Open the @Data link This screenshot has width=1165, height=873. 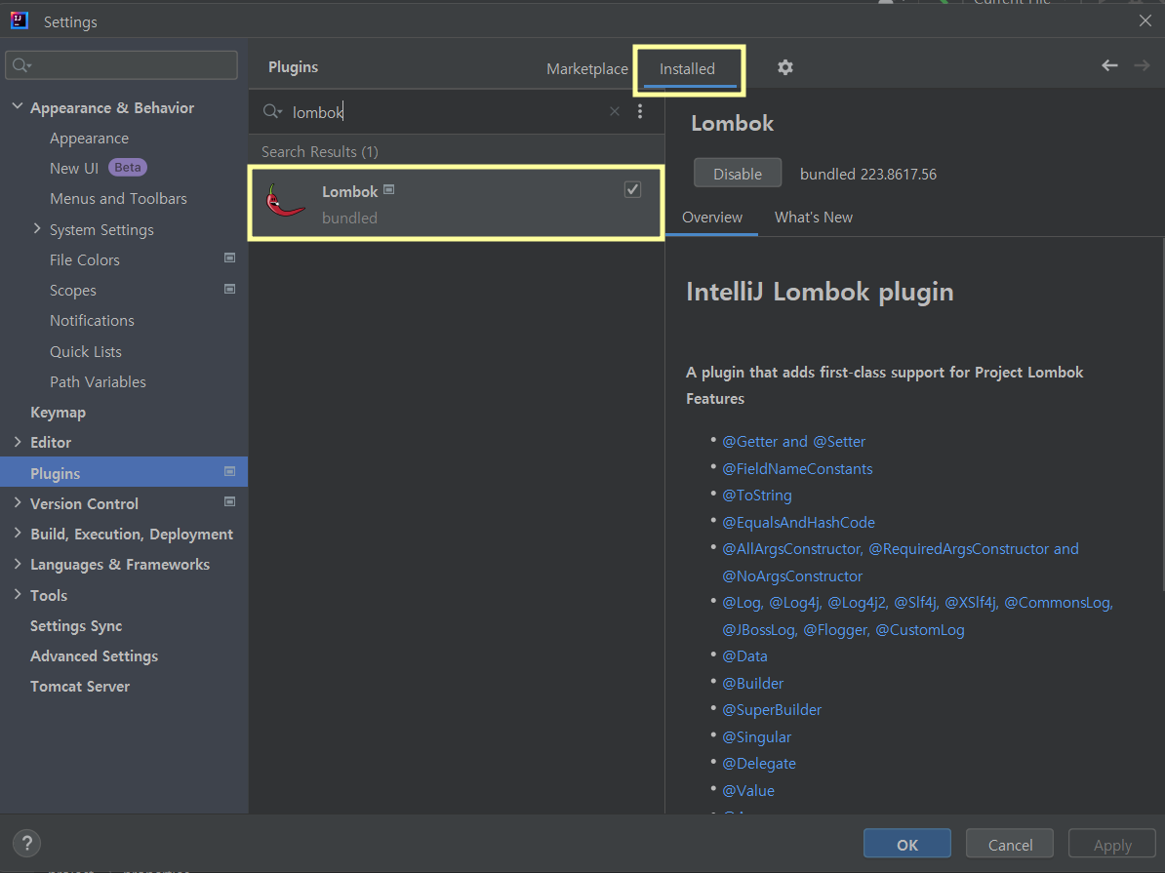[744, 656]
